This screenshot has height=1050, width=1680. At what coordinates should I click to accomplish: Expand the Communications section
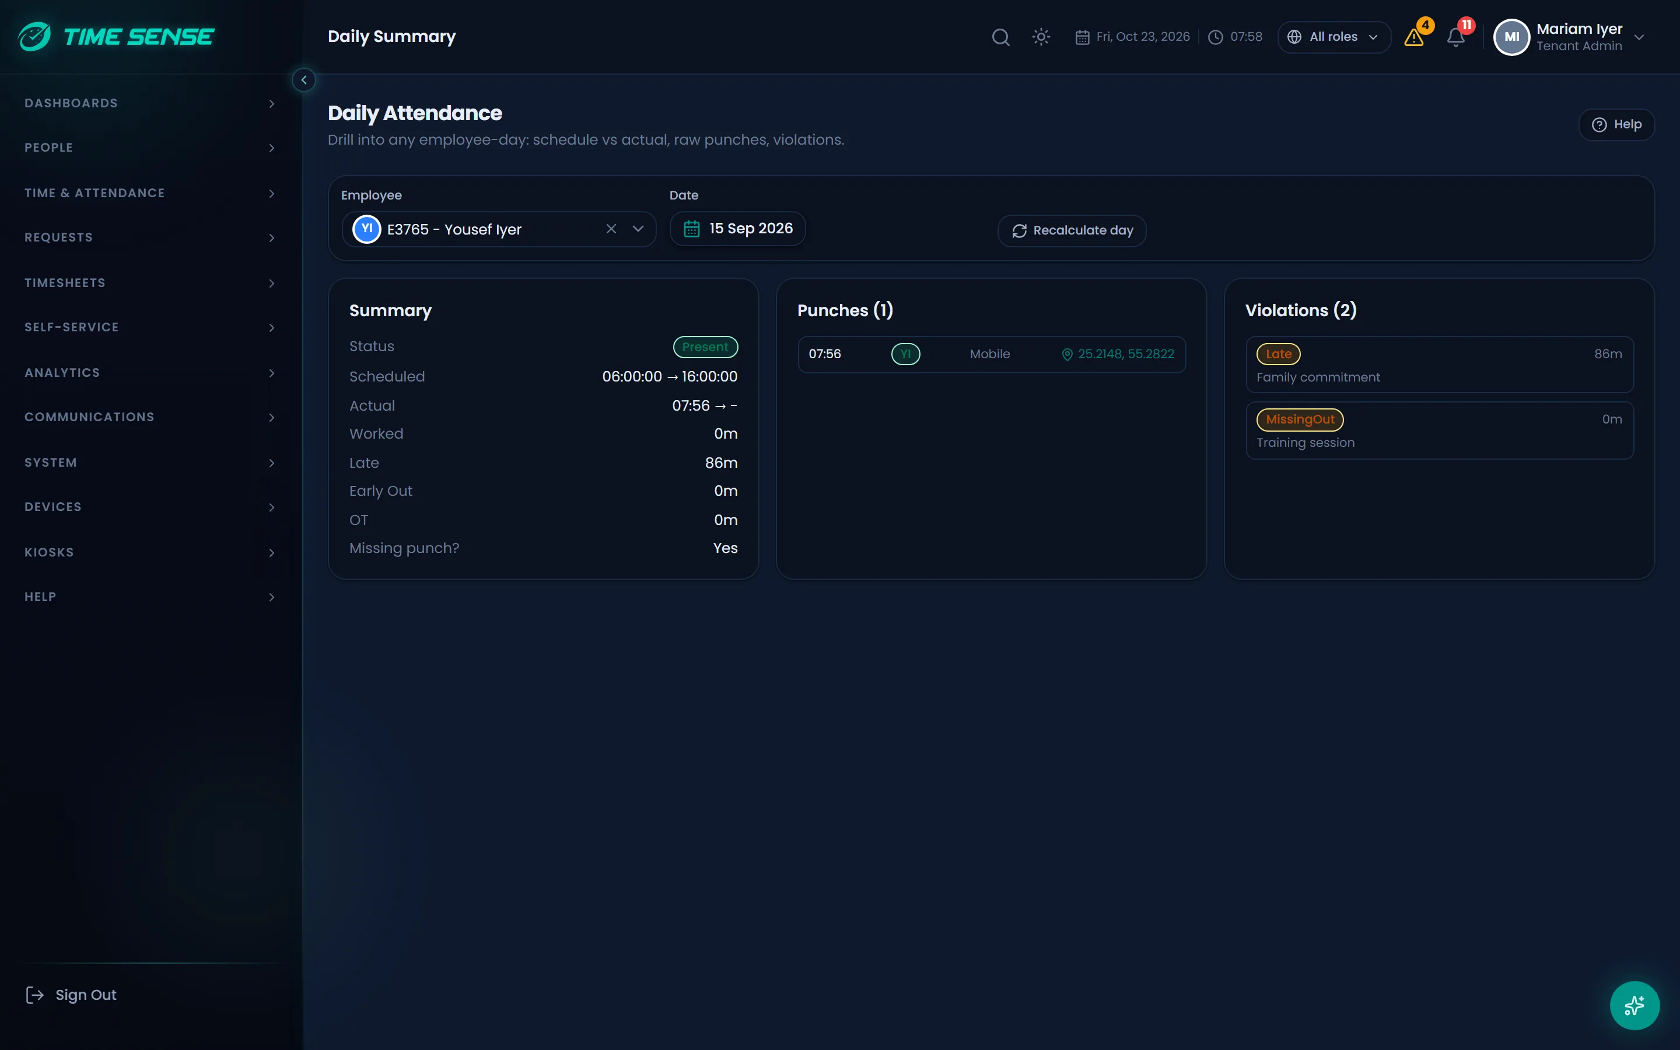150,417
